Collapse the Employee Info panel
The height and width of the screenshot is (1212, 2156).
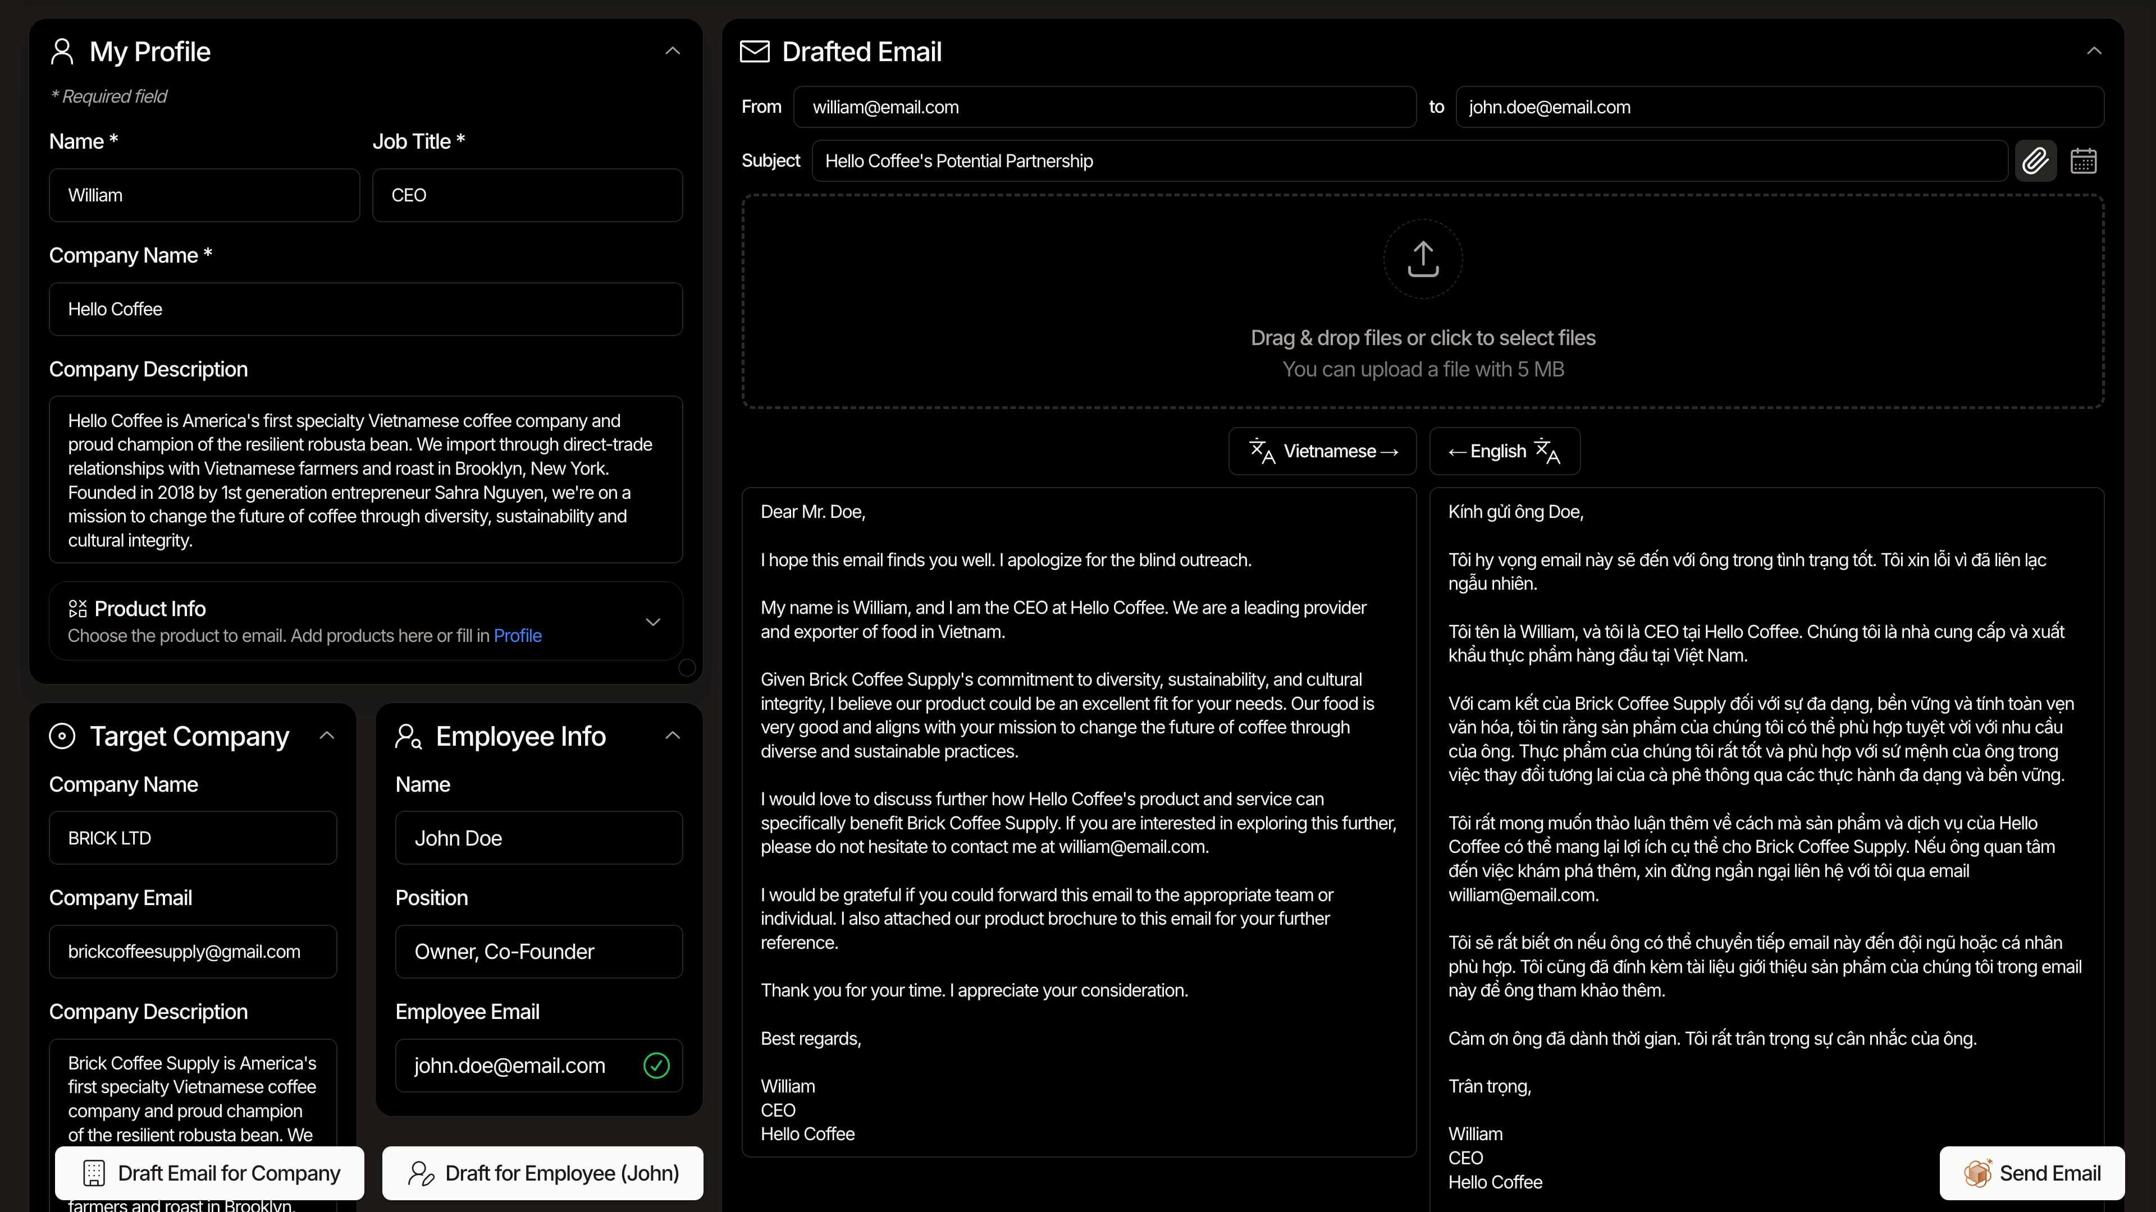672,735
